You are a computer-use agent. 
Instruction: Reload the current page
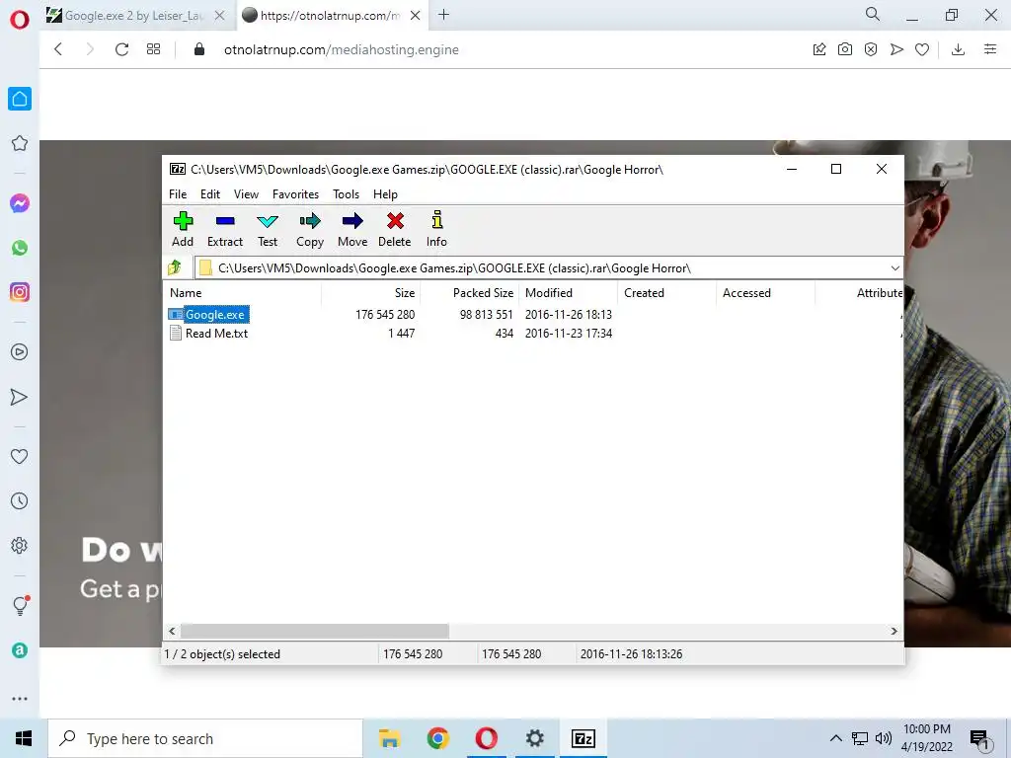[x=121, y=49]
